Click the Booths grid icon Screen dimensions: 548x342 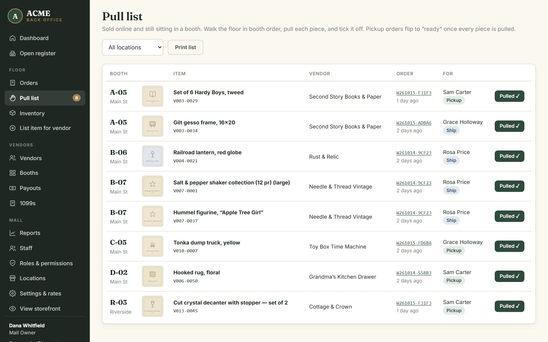[x=12, y=173]
